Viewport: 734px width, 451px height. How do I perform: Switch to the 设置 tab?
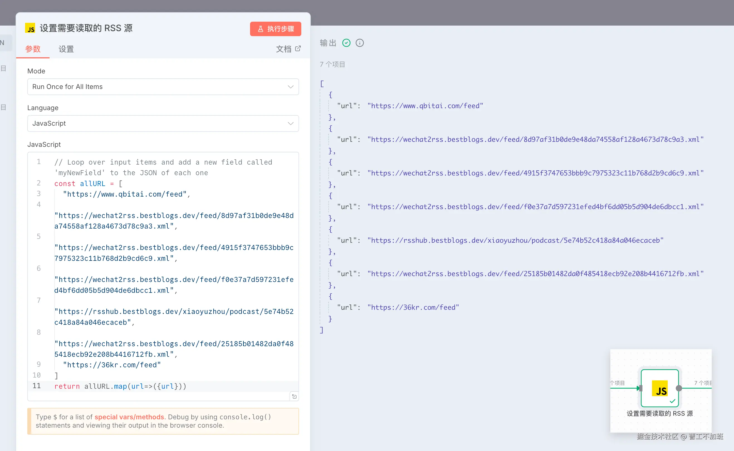coord(66,49)
